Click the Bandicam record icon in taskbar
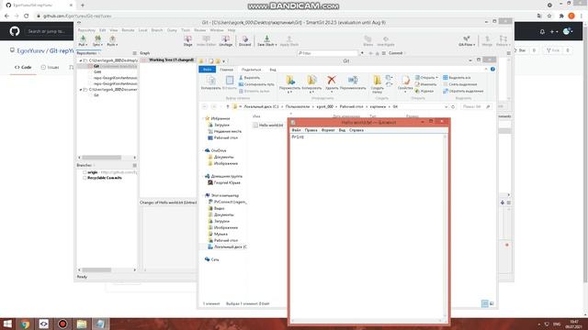The image size is (588, 330). (62, 324)
